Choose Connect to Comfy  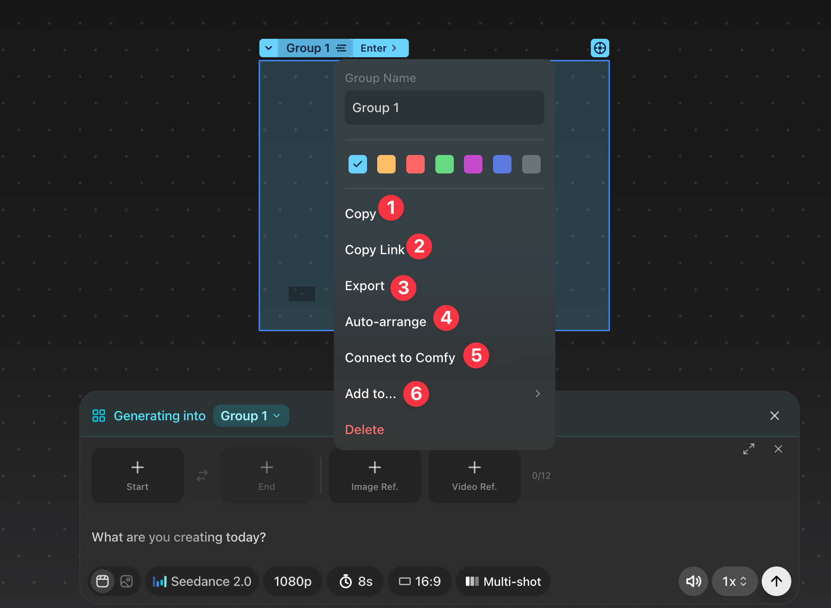pyautogui.click(x=400, y=358)
